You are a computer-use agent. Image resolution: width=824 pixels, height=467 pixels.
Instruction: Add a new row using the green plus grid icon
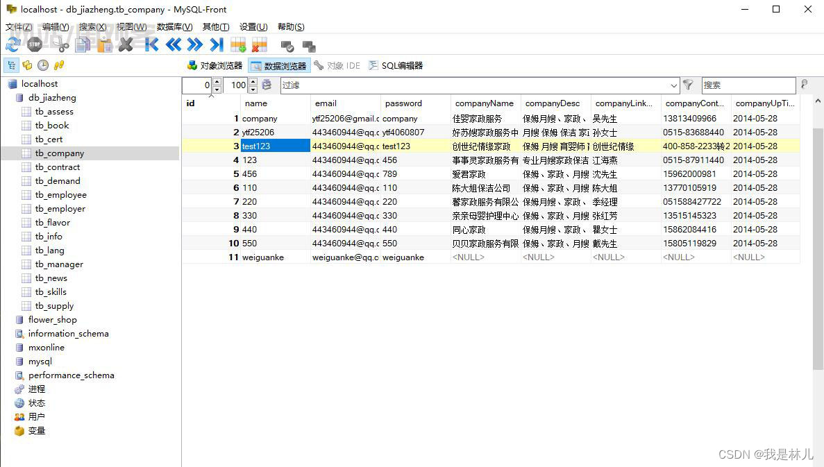click(x=237, y=44)
